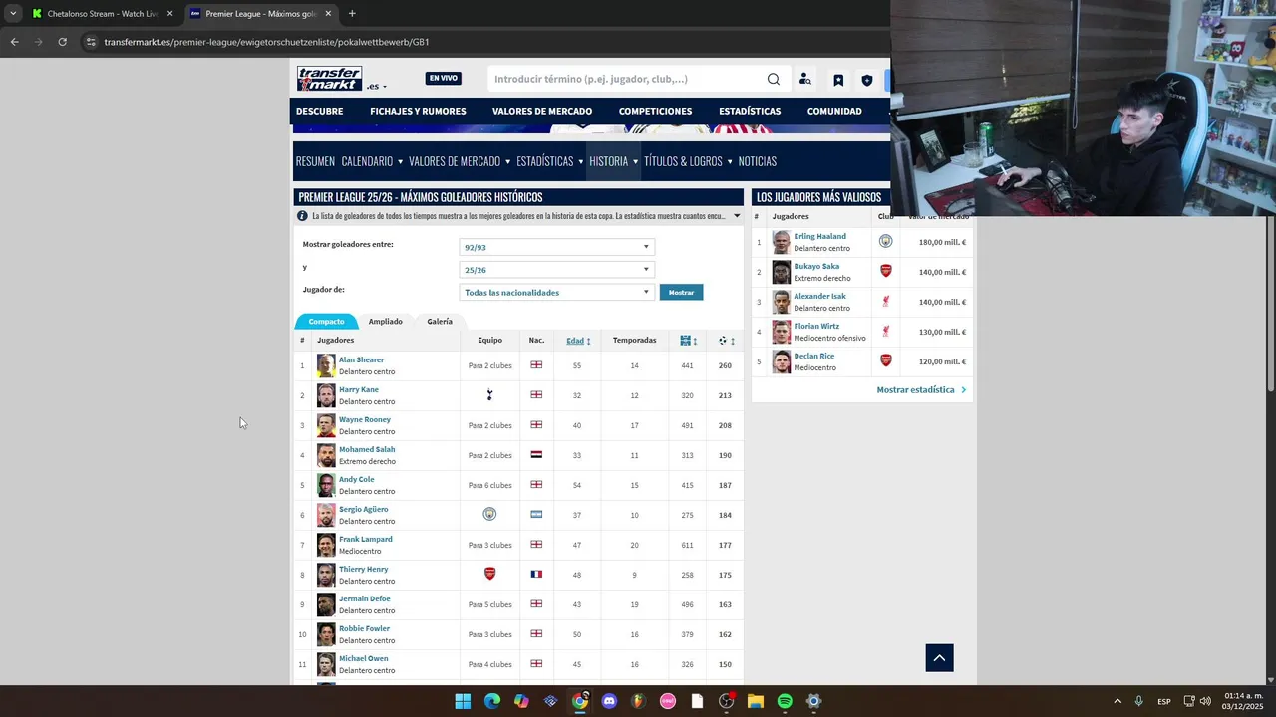Image resolution: width=1276 pixels, height=717 pixels.
Task: Click the page vertical scrollbar
Action: pos(1271,303)
